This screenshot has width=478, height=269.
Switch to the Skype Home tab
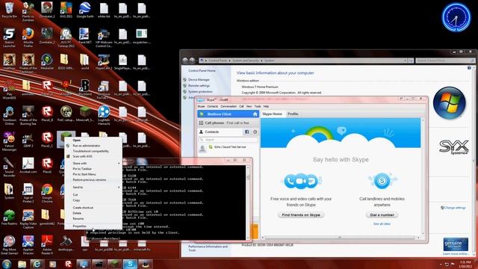272,114
